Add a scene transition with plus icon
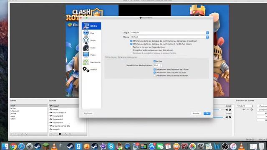267x150 pixels. click(x=244, y=110)
